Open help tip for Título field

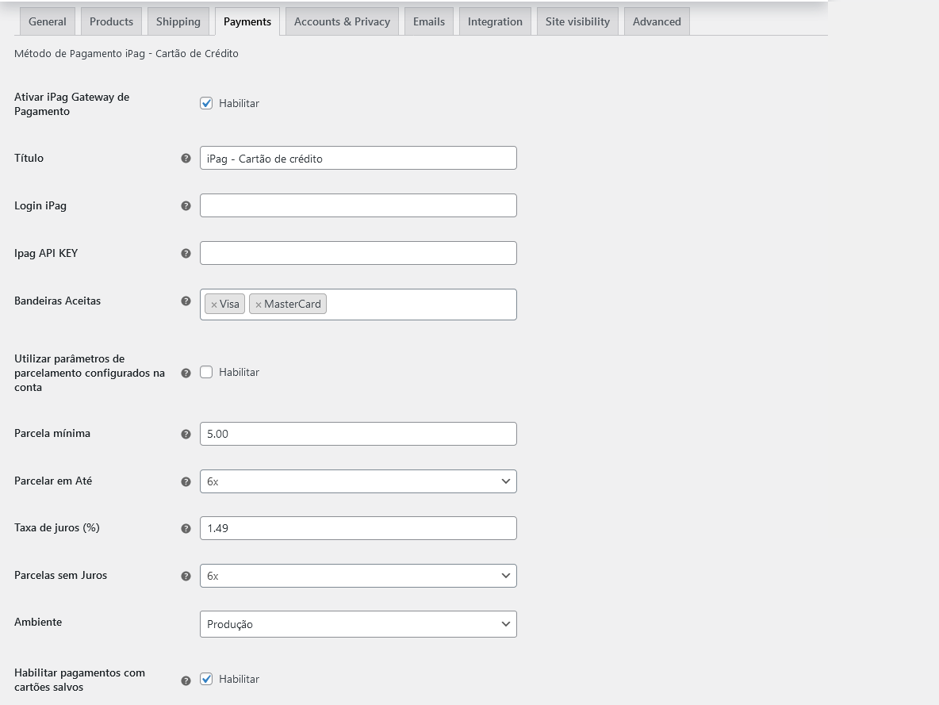pyautogui.click(x=186, y=158)
